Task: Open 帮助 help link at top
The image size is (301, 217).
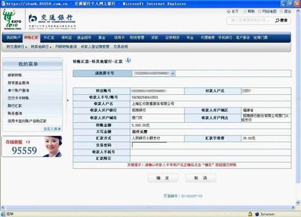Action: pos(249,11)
